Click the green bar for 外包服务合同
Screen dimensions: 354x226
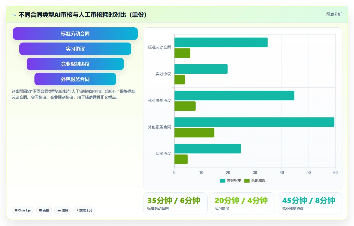coord(195,133)
